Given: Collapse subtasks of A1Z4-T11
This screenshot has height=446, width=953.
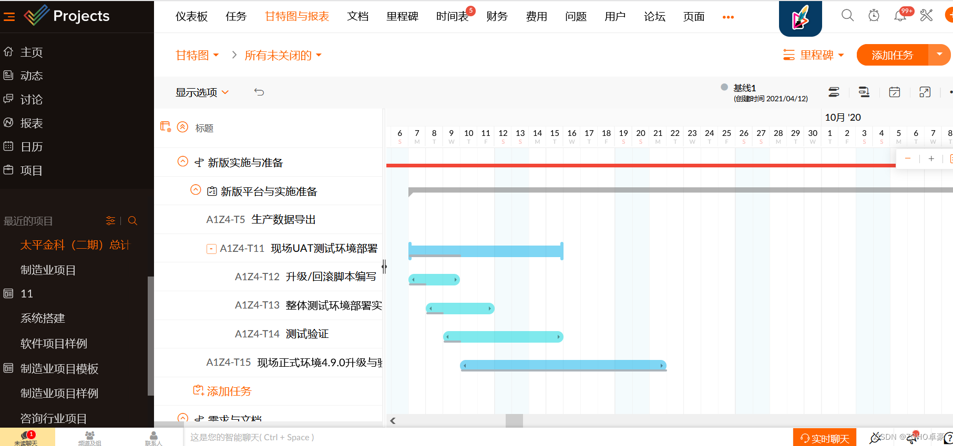Looking at the screenshot, I should [211, 249].
